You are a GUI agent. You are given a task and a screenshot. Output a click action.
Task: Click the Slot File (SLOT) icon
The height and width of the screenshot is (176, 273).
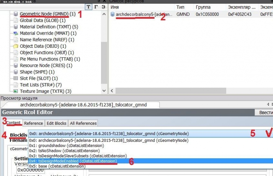tap(16, 78)
